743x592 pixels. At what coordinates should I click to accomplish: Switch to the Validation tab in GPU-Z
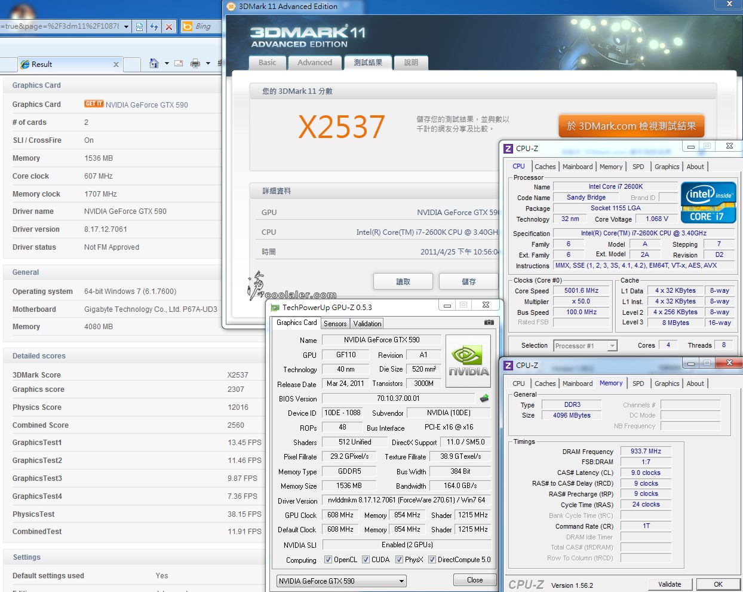coord(367,323)
